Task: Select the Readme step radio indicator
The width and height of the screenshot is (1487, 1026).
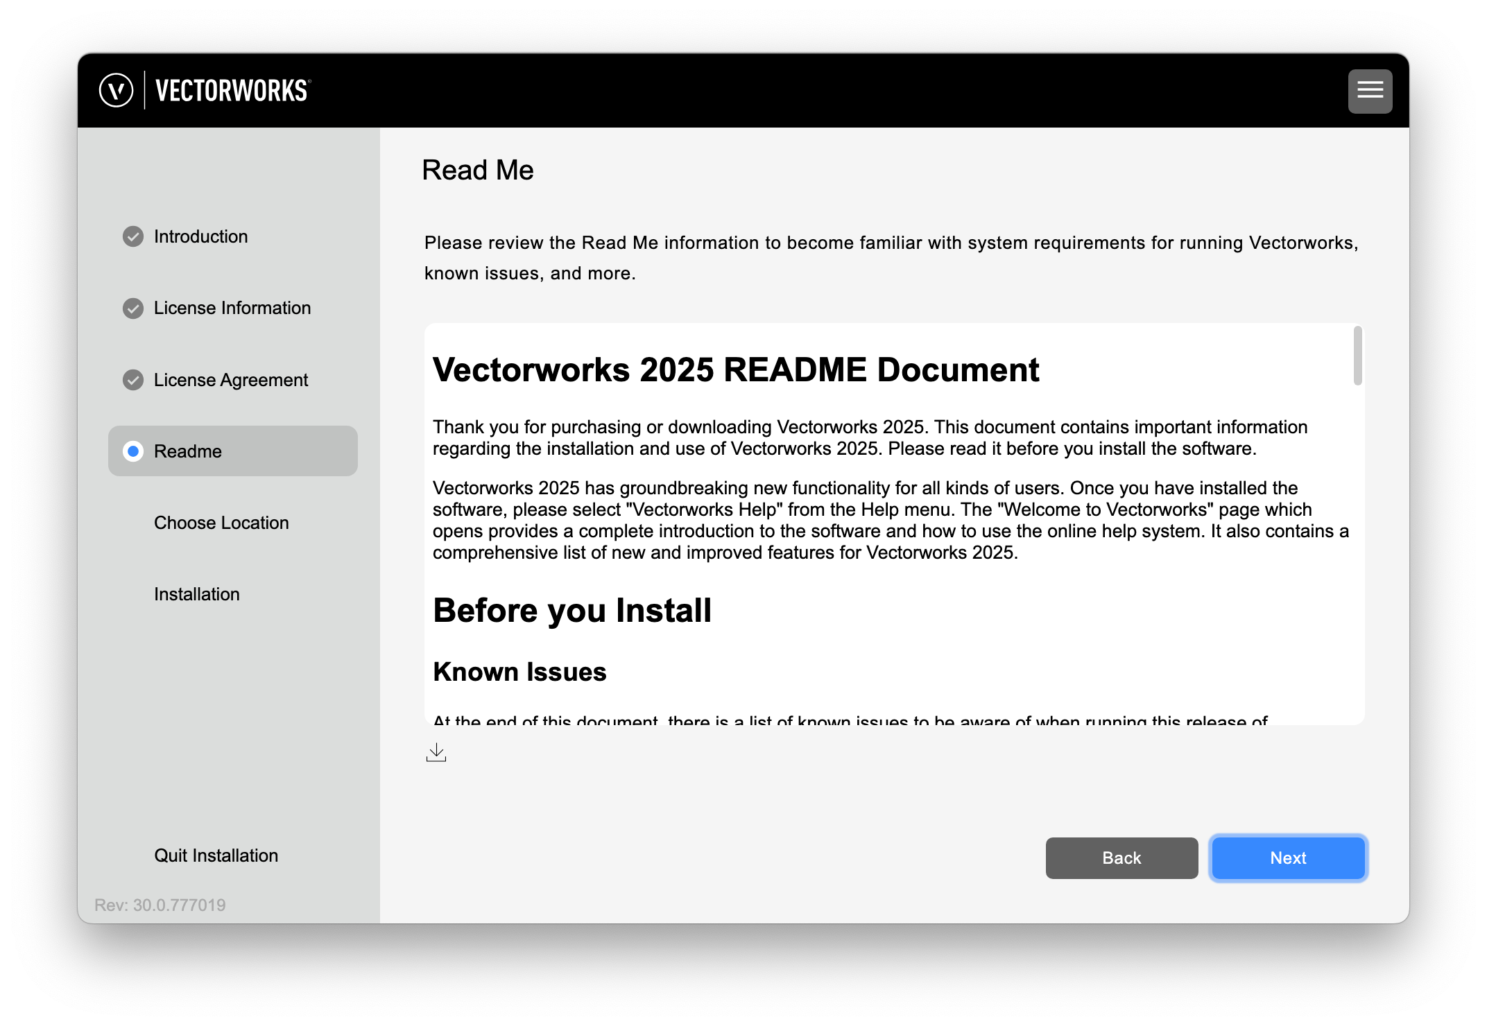Action: tap(133, 451)
